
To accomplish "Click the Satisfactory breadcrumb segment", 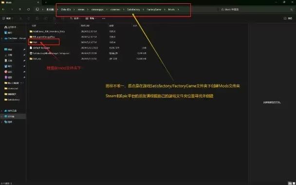I will coord(133,9).
